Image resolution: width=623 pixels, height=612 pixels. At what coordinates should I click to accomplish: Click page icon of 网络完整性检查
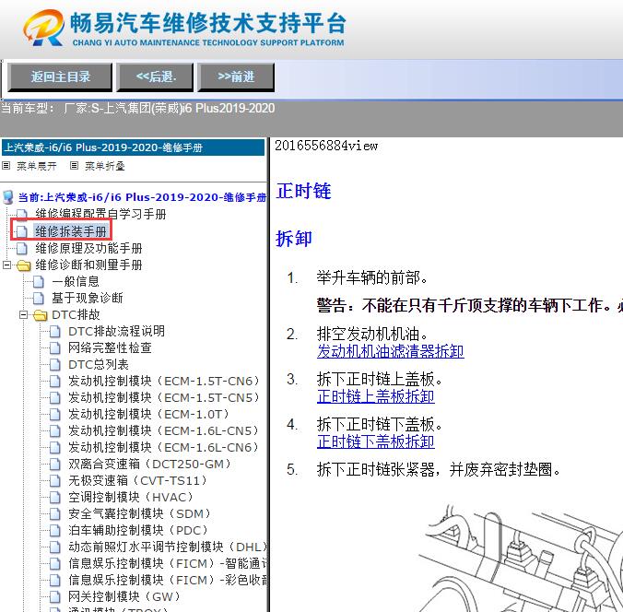point(55,348)
